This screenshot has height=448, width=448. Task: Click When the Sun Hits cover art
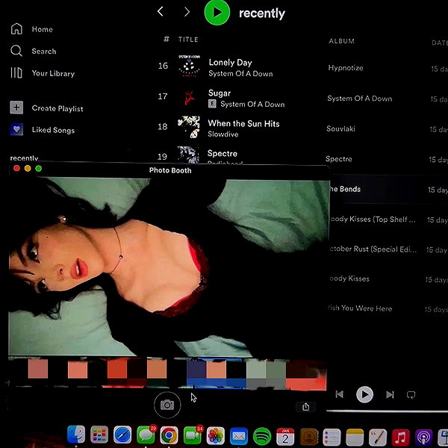189,127
